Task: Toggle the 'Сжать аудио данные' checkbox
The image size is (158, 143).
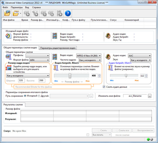Action: coord(104,87)
